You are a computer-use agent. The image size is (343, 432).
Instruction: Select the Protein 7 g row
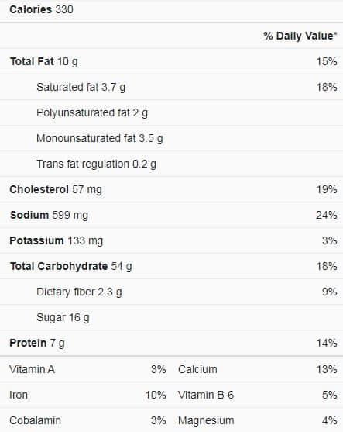[171, 344]
